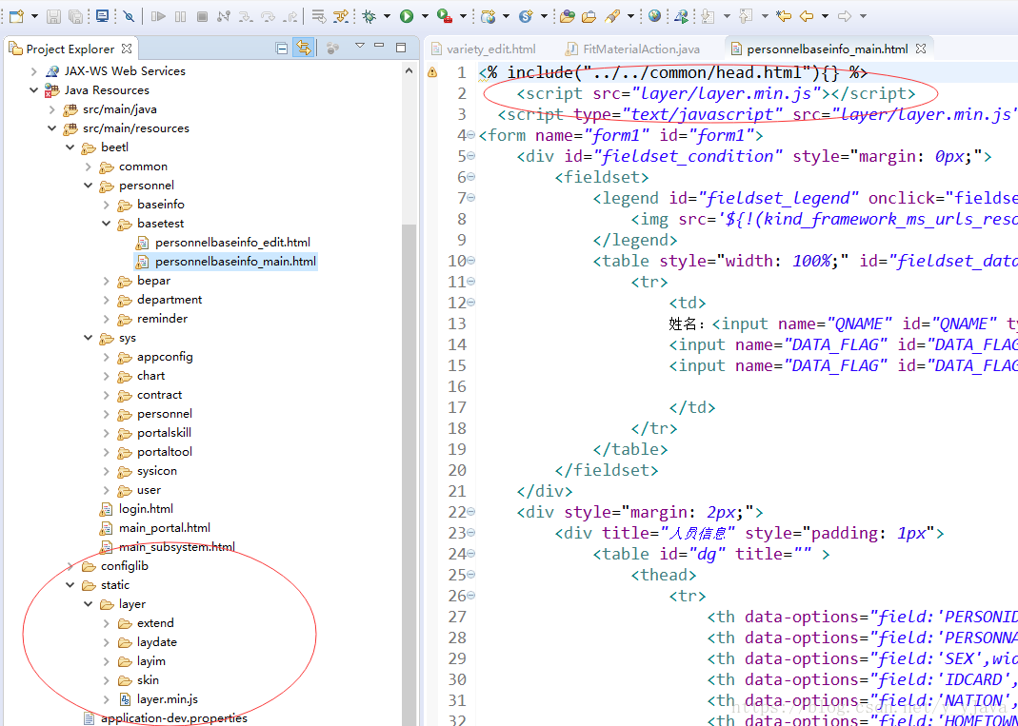Open the Run dropdown arrow
Image resolution: width=1018 pixels, height=726 pixels.
(426, 15)
